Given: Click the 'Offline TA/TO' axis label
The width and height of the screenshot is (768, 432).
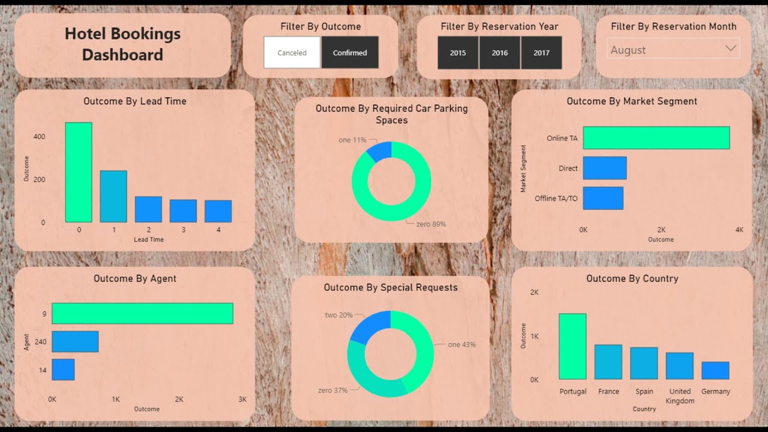Looking at the screenshot, I should (556, 198).
